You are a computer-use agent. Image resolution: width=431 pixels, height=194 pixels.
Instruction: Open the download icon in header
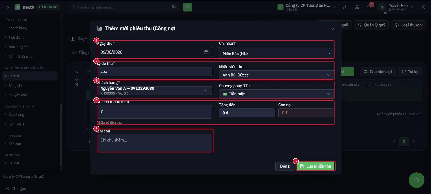[345, 7]
